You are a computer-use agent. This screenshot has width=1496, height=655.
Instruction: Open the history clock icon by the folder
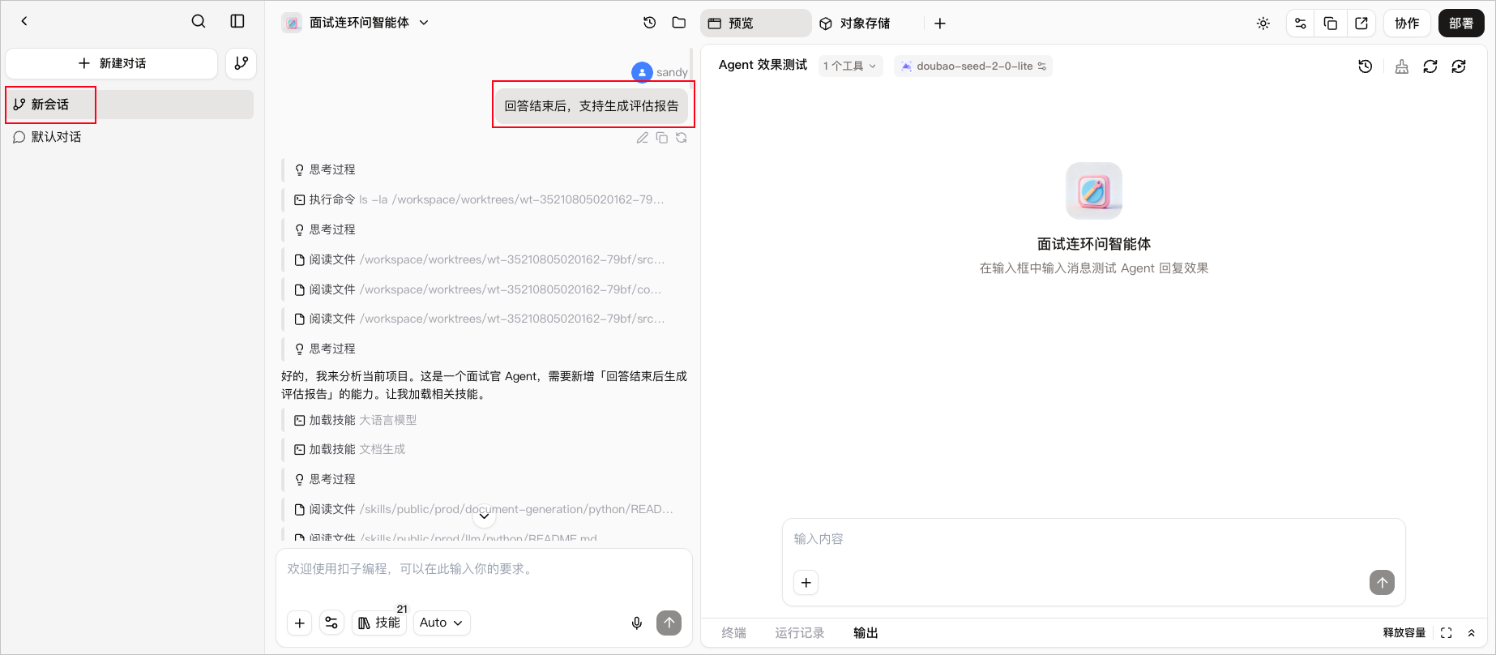tap(650, 23)
